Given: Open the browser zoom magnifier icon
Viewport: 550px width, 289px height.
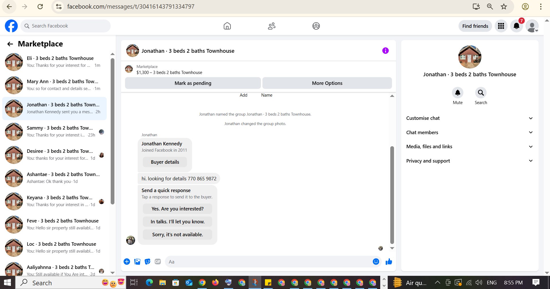Looking at the screenshot, I should click(x=490, y=7).
